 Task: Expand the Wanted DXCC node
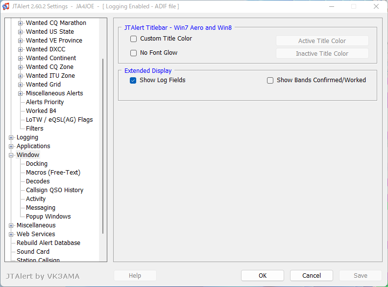pyautogui.click(x=20, y=50)
